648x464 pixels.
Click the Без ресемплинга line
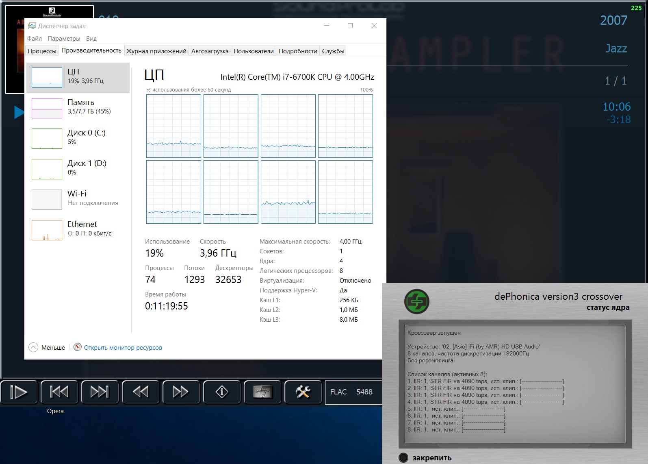430,360
